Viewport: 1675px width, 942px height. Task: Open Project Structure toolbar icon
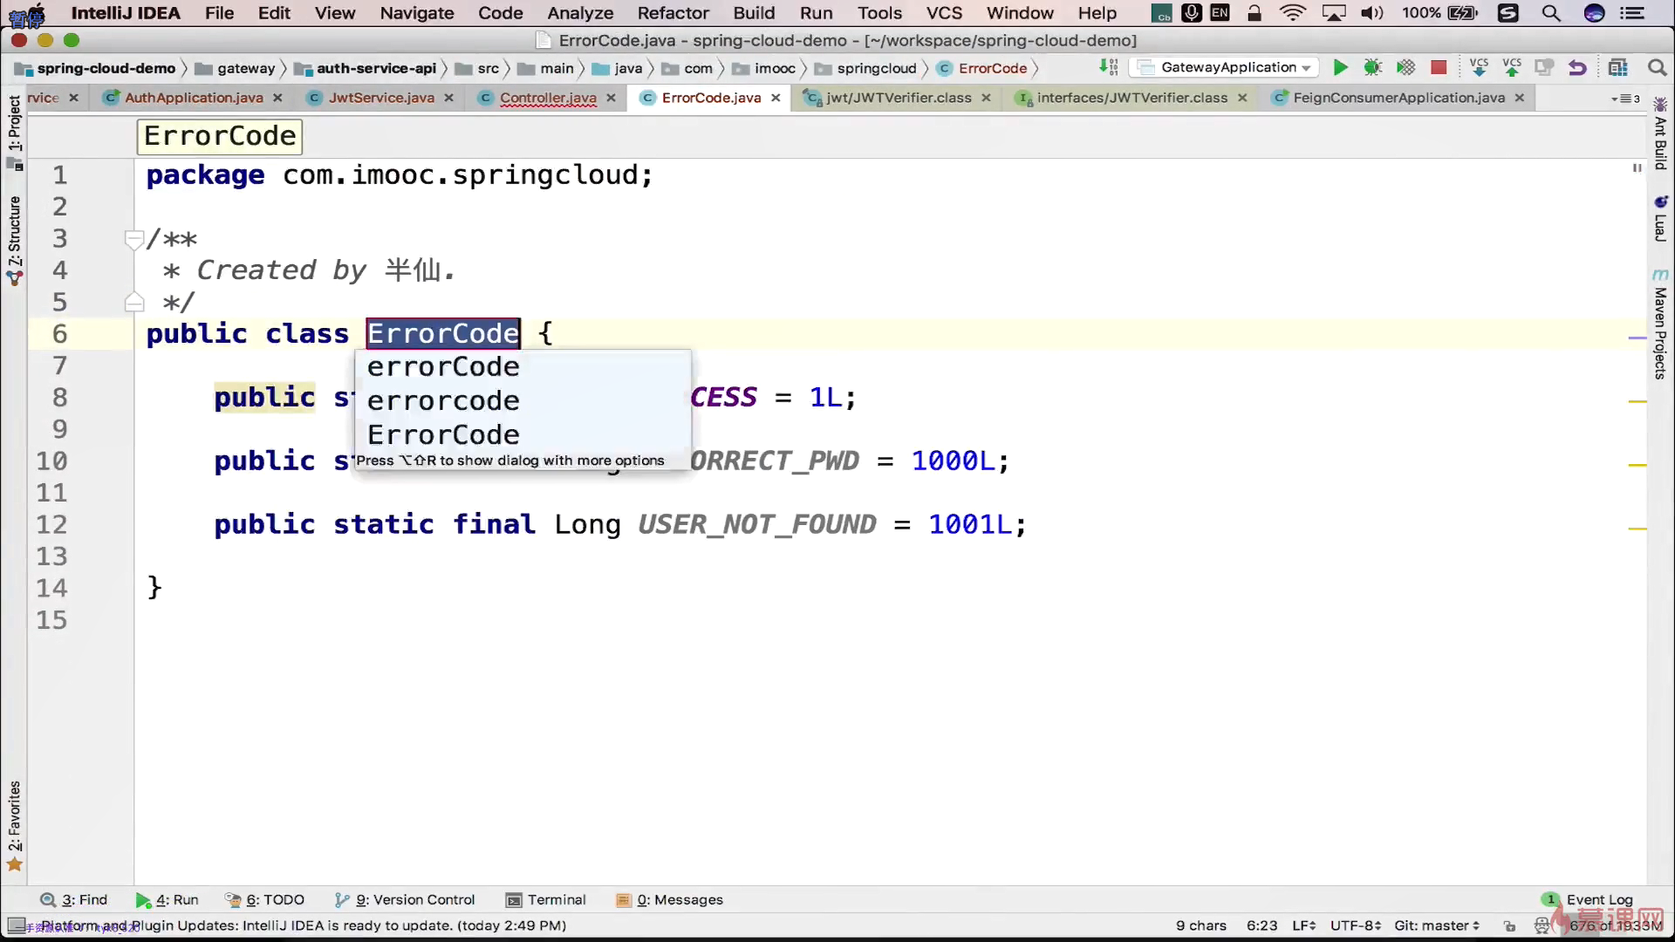[x=1618, y=67]
